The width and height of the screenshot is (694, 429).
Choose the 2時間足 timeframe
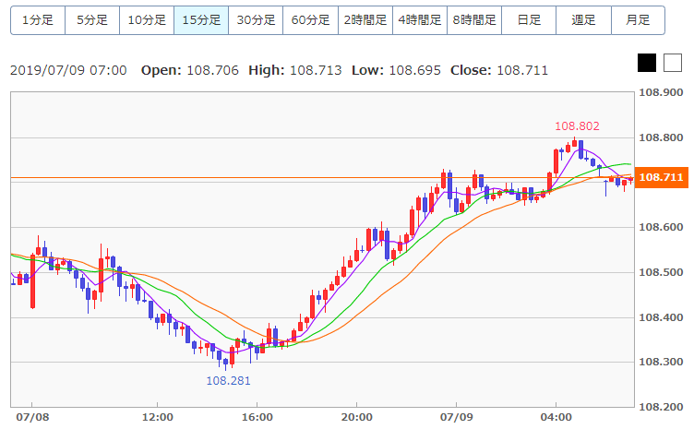pos(365,20)
